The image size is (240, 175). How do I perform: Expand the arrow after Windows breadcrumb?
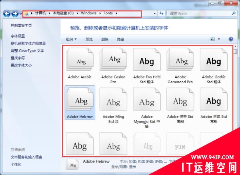tap(100, 13)
